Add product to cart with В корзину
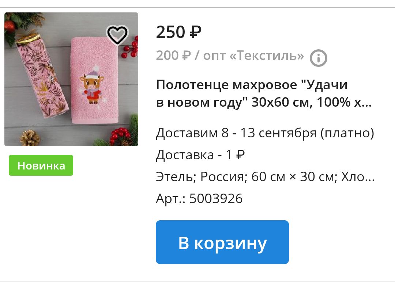The image size is (395, 282). point(222,242)
